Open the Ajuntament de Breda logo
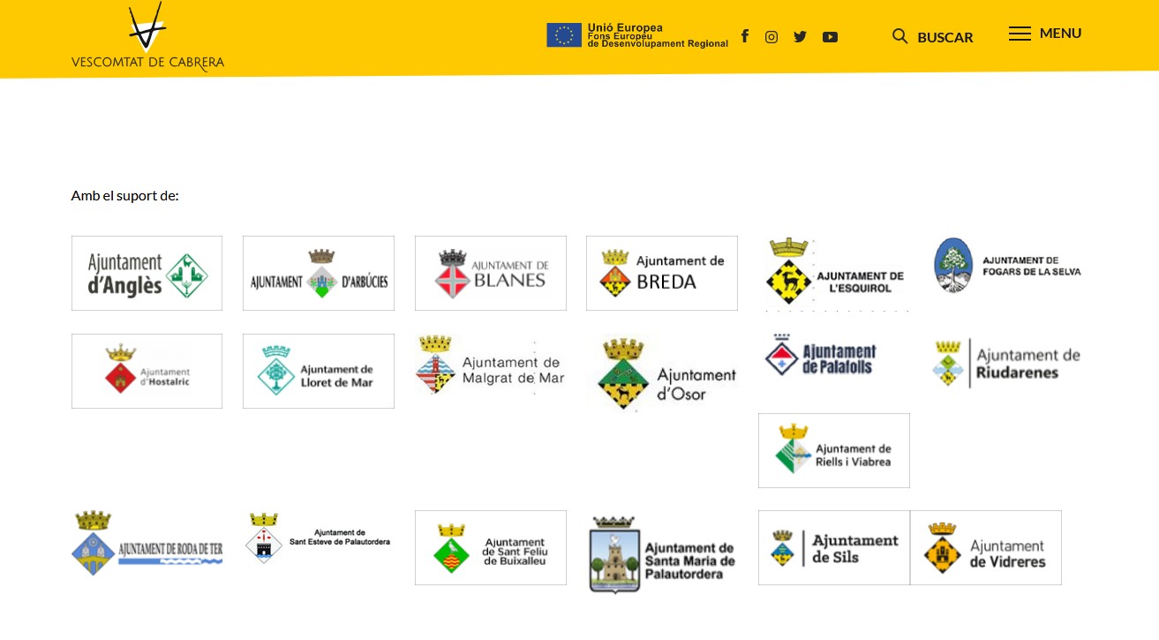The width and height of the screenshot is (1159, 640). click(x=662, y=274)
